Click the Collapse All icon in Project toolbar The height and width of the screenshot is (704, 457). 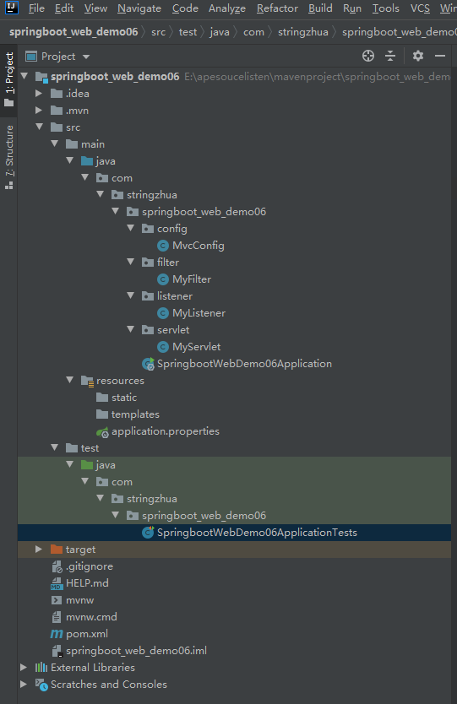pyautogui.click(x=390, y=56)
